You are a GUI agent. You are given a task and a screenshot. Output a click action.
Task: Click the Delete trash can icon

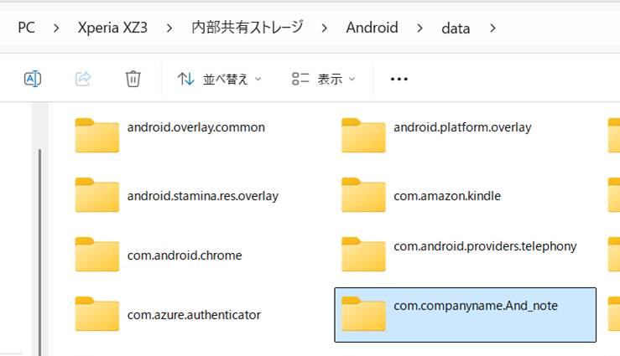[x=133, y=79]
